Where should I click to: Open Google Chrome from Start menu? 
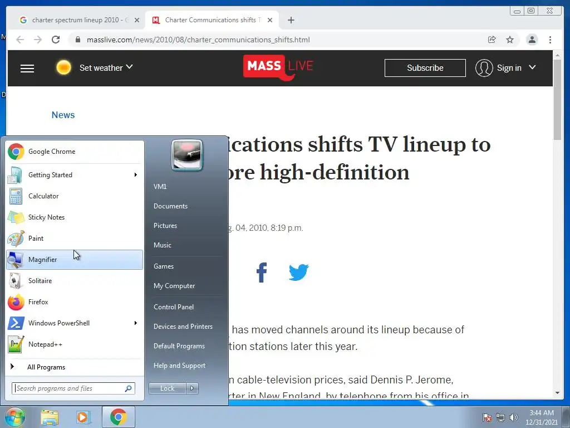point(75,152)
